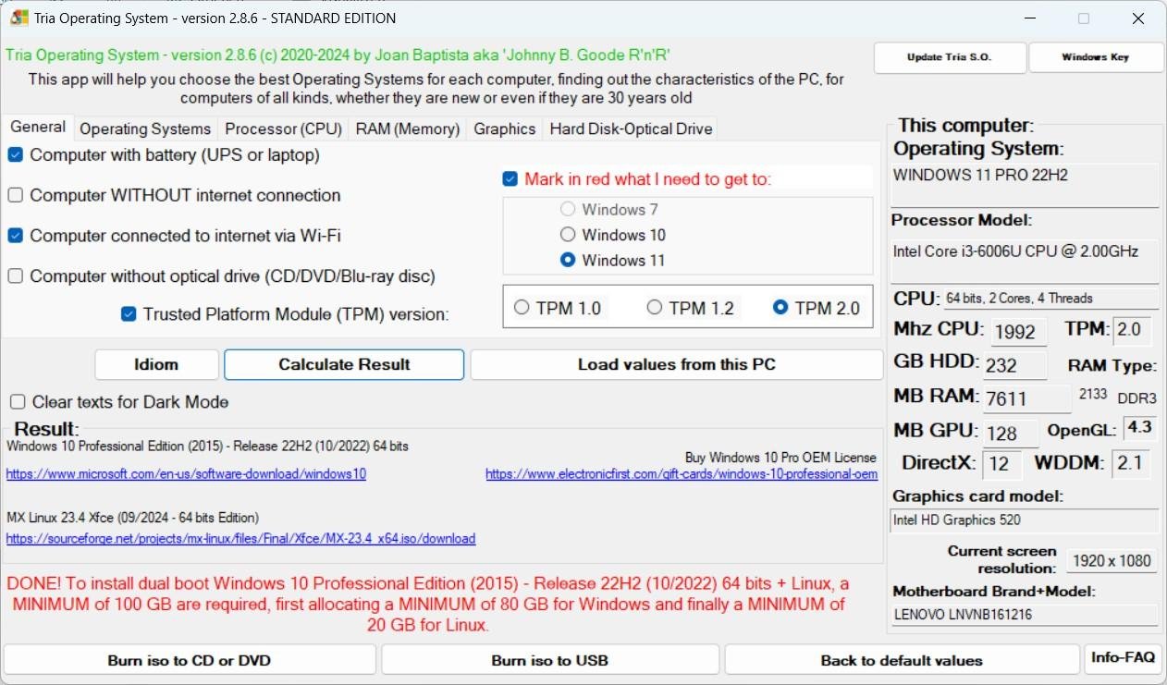Click Calculate Result

[x=344, y=364]
